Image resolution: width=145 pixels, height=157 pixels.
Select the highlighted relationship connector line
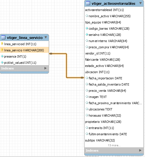click(66, 66)
